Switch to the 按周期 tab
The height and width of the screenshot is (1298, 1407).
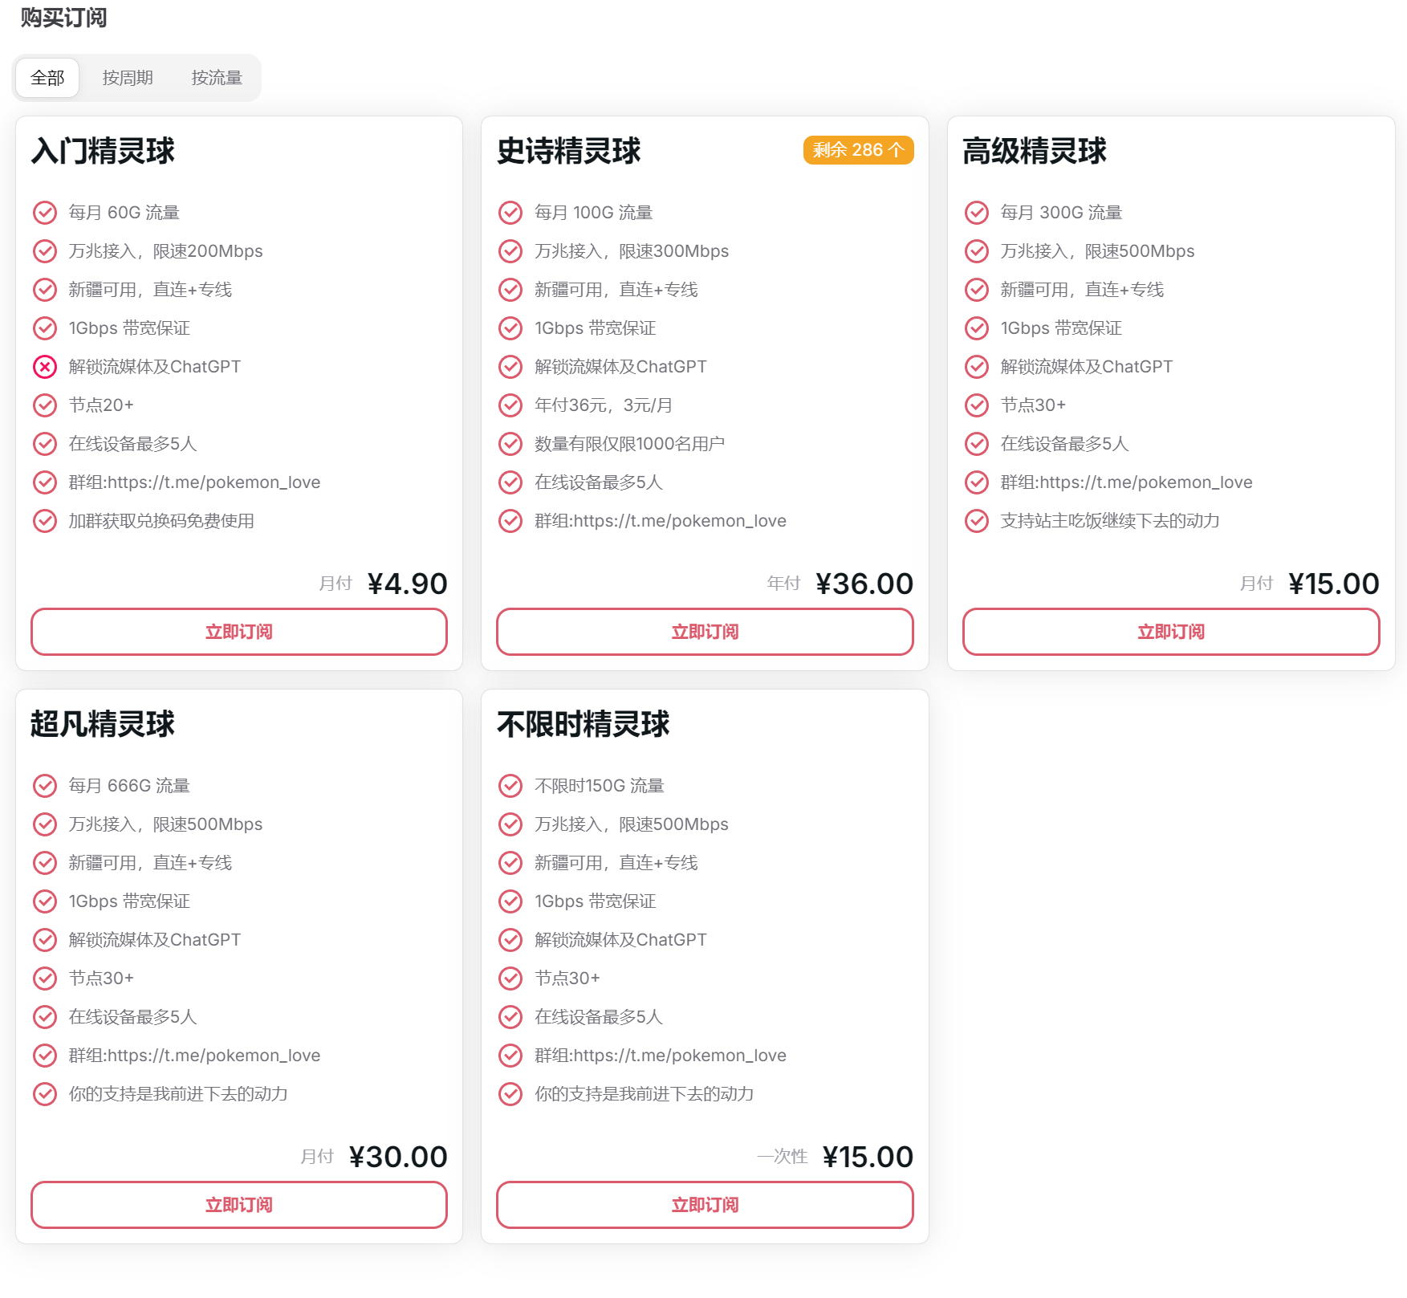coord(128,78)
